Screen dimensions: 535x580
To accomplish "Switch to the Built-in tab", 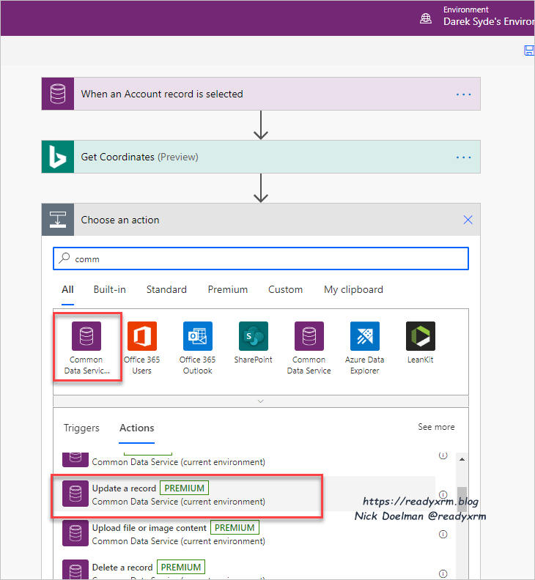I will click(109, 290).
